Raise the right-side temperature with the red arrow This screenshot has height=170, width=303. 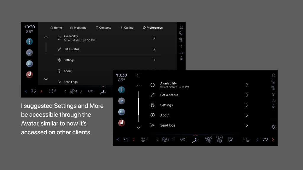(273, 140)
